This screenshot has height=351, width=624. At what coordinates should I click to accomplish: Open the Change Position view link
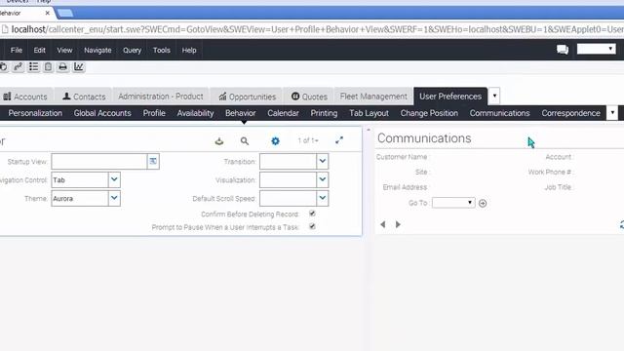click(429, 113)
